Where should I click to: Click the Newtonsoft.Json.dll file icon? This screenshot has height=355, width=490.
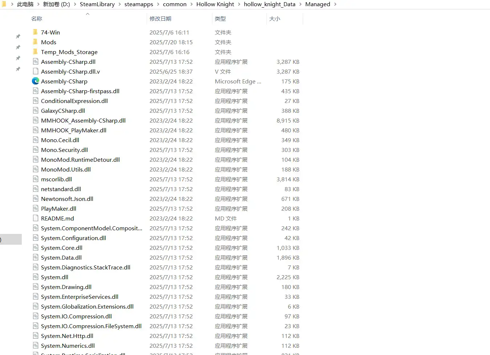(x=35, y=199)
